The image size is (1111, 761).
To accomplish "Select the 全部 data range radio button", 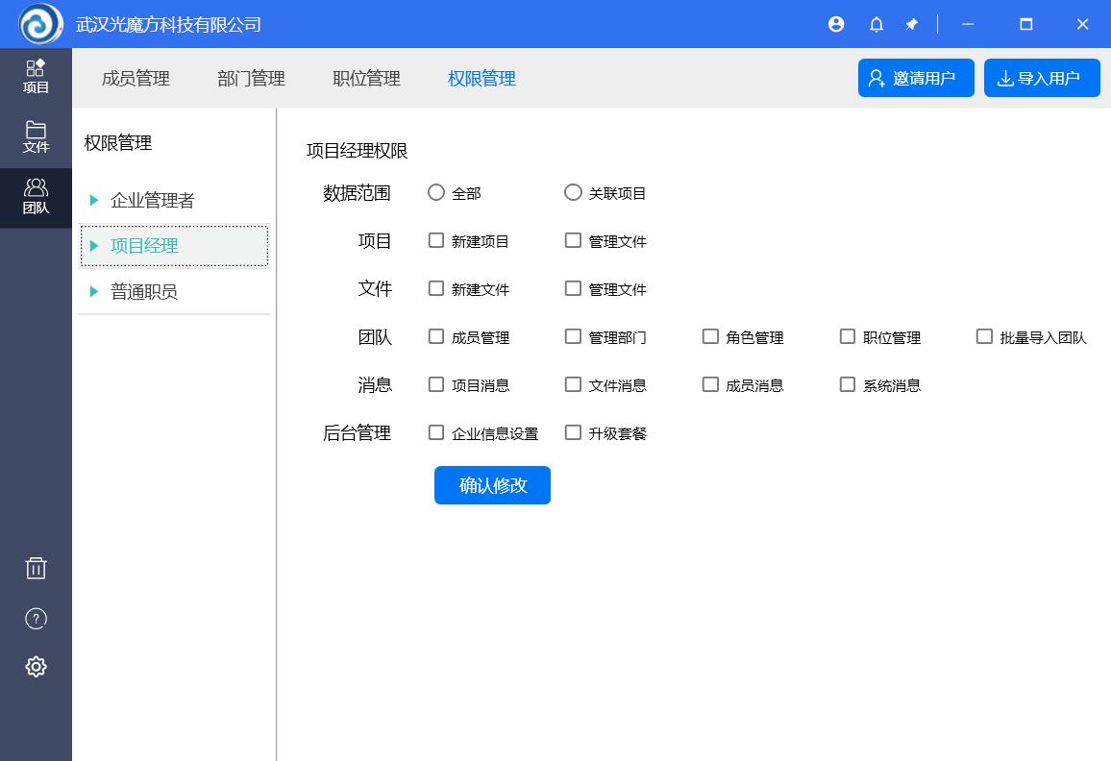I will (435, 192).
